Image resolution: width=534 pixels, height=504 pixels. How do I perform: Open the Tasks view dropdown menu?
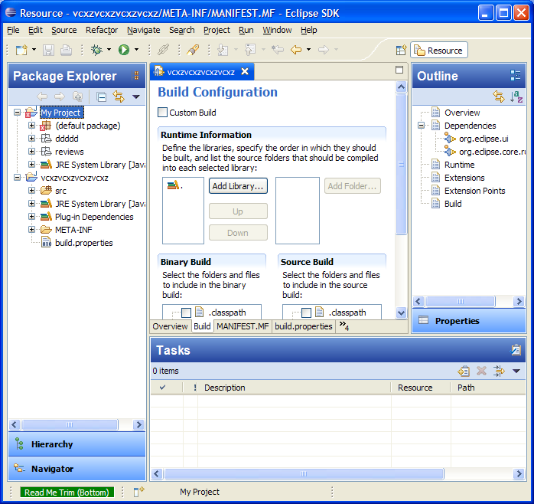click(x=516, y=371)
